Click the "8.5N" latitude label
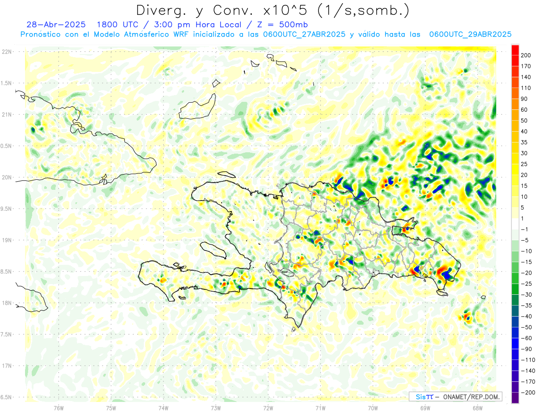 tap(7, 272)
